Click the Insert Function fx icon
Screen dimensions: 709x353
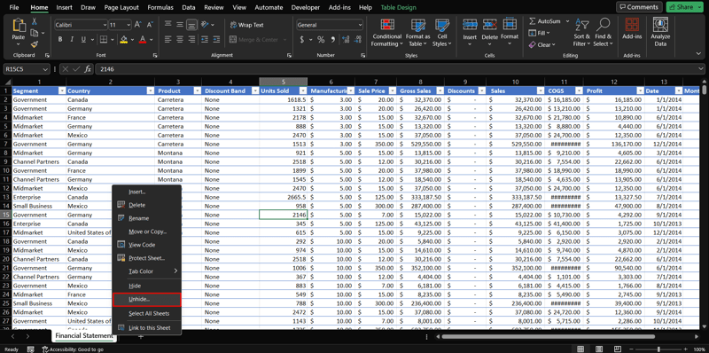[x=88, y=69]
